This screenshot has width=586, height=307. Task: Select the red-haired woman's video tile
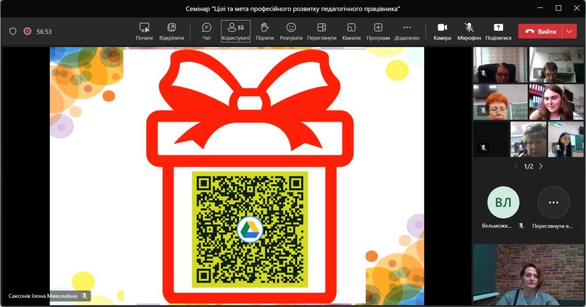[x=500, y=102]
